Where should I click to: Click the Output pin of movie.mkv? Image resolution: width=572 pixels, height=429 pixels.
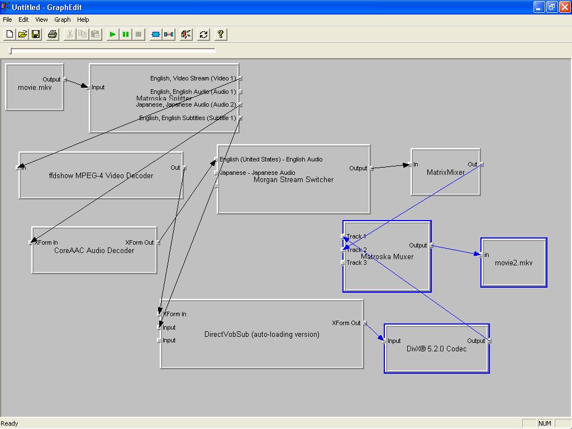(x=65, y=79)
